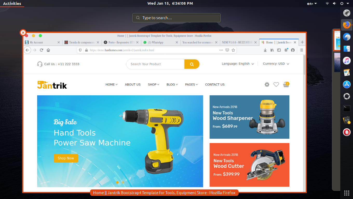Open Firefox downloads arrow icon
This screenshot has width=353, height=199.
coord(265,50)
